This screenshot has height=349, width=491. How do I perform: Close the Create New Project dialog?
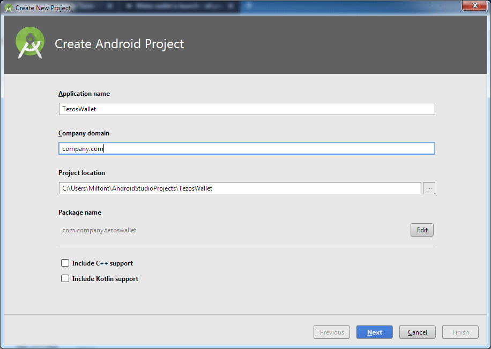tap(475, 5)
